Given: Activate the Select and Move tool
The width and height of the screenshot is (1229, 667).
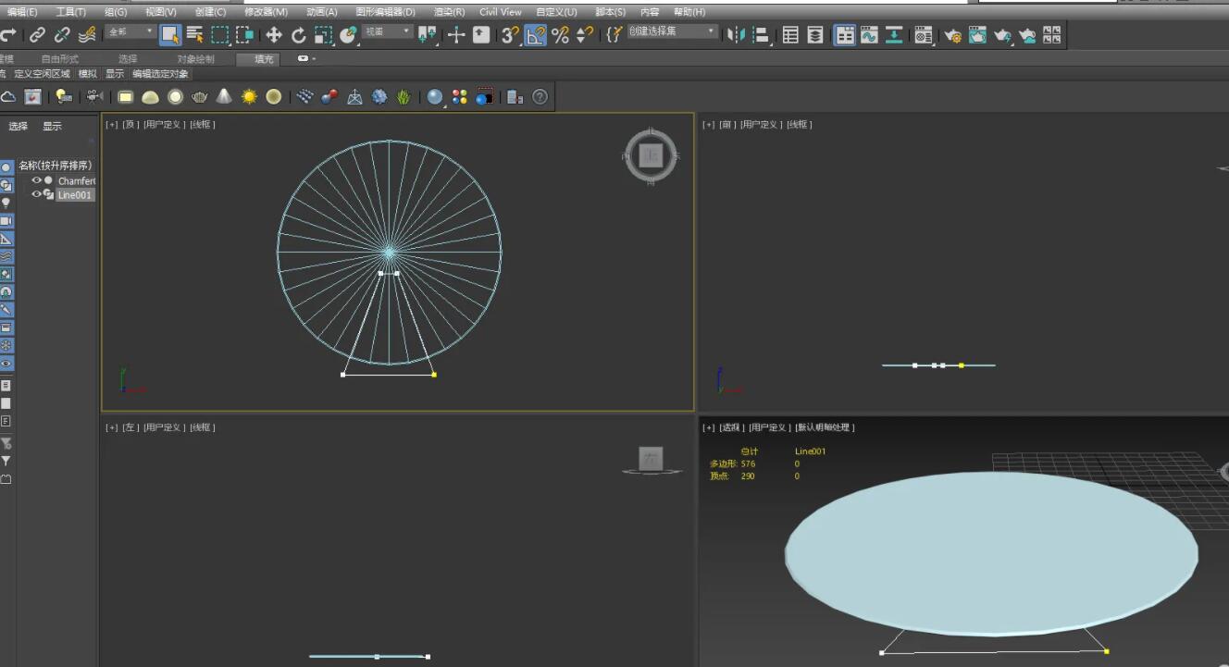Looking at the screenshot, I should pyautogui.click(x=274, y=35).
